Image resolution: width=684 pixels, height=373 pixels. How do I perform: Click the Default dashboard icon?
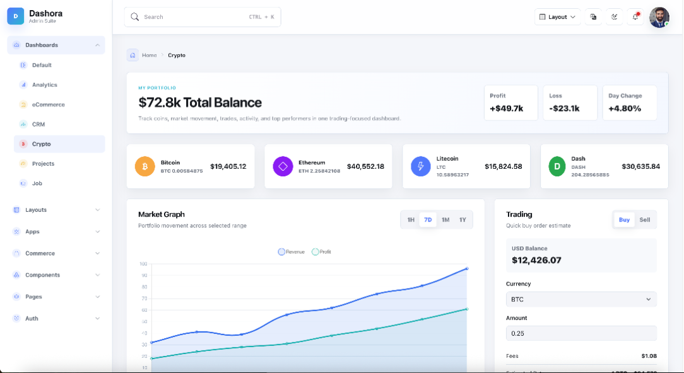point(23,65)
